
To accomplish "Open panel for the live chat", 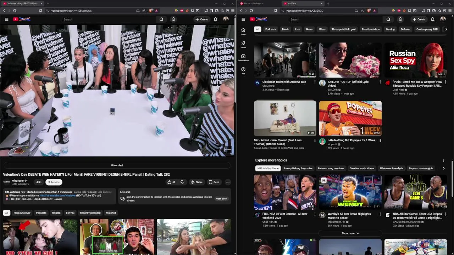I will click(222, 199).
